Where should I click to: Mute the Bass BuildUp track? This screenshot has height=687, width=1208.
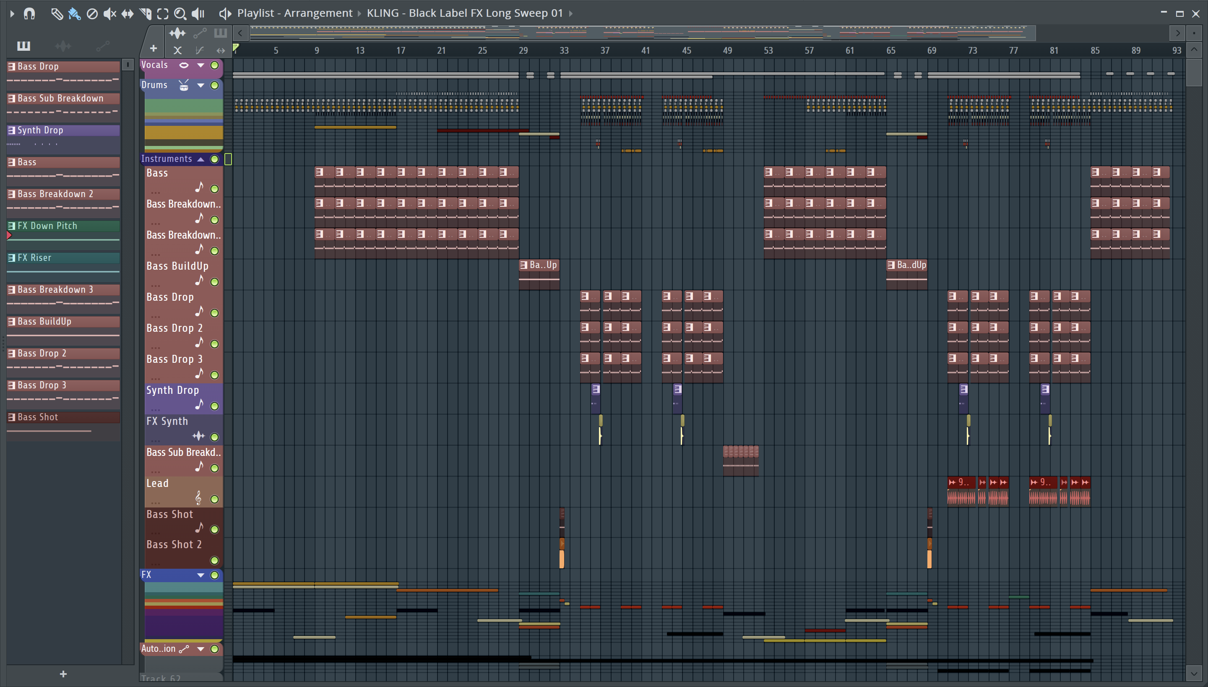(x=215, y=282)
